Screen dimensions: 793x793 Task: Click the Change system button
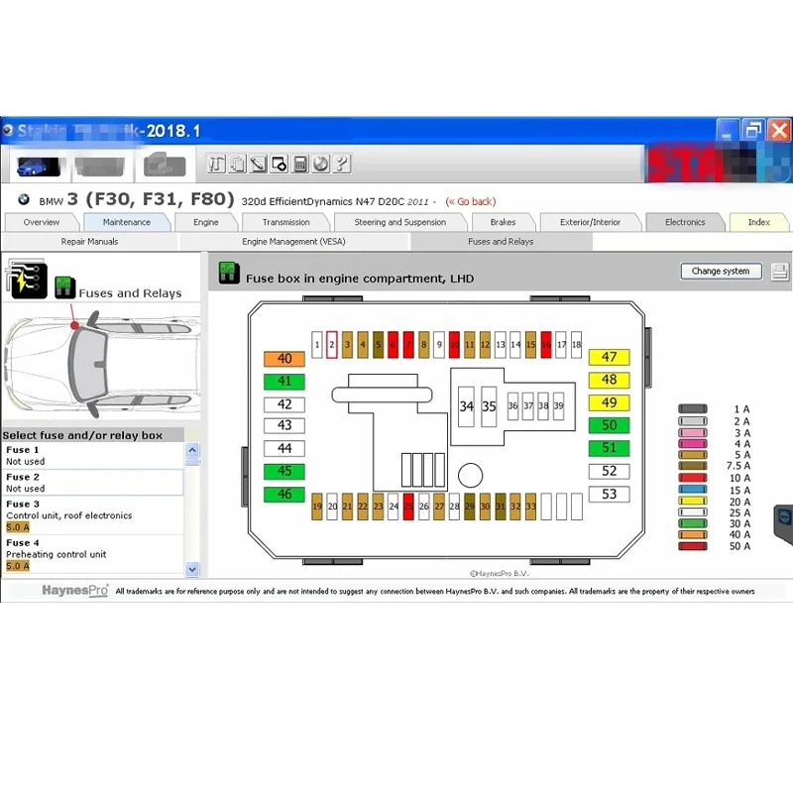click(721, 271)
